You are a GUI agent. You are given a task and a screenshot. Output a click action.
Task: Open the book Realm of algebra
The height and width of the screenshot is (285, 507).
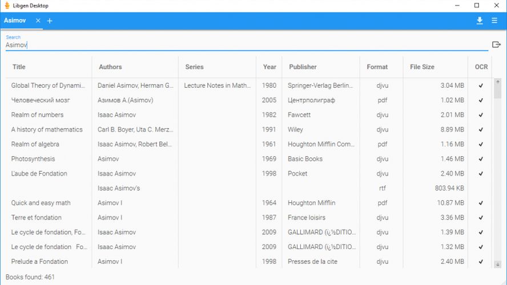[35, 144]
